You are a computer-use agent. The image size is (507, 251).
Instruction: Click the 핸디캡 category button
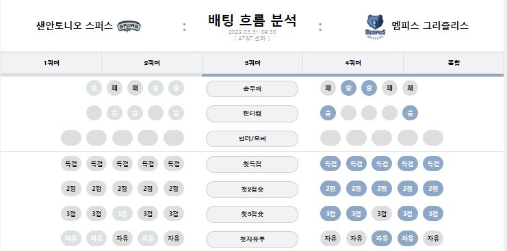click(252, 114)
